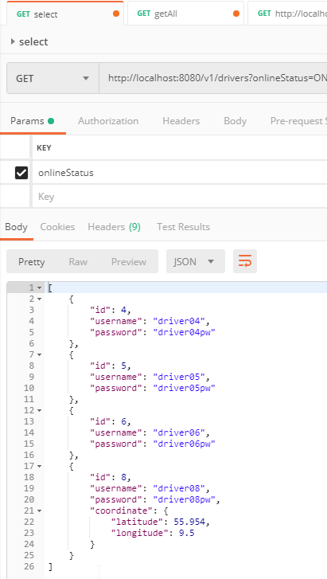Open the Authorization tab
This screenshot has width=327, height=579.
pyautogui.click(x=108, y=121)
